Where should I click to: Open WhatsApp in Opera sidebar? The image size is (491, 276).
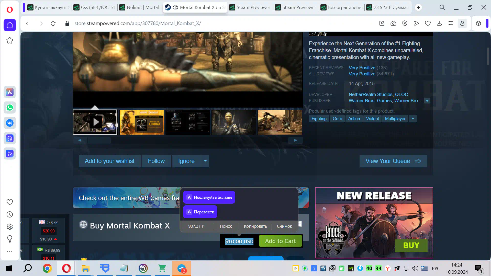point(10,108)
